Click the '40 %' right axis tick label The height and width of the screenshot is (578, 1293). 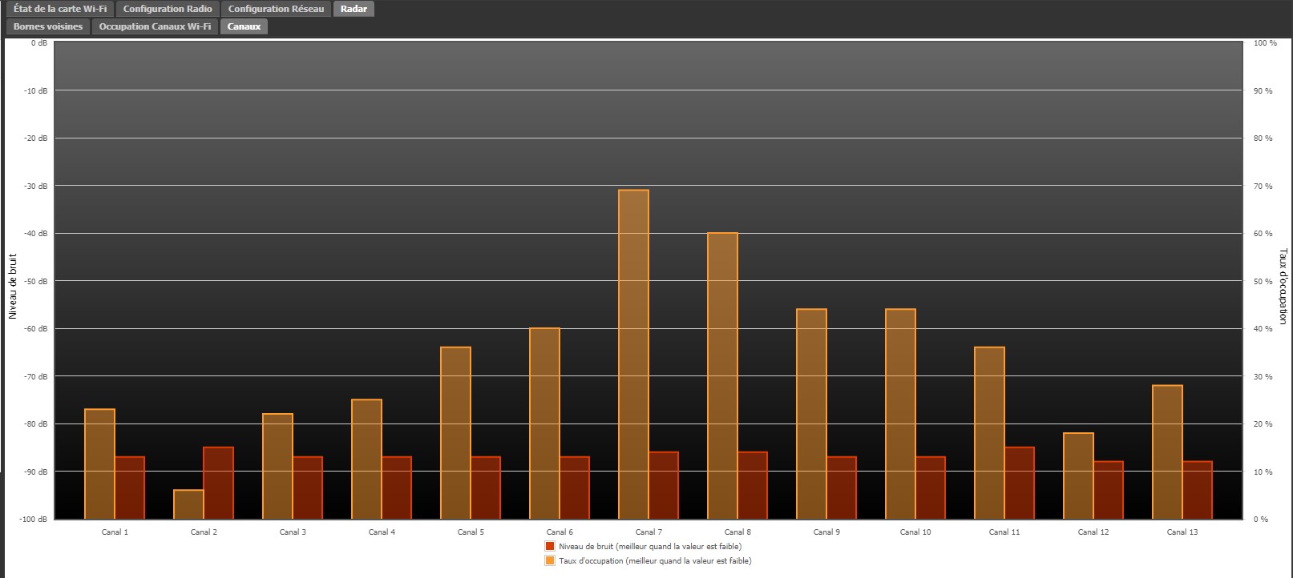click(1263, 329)
